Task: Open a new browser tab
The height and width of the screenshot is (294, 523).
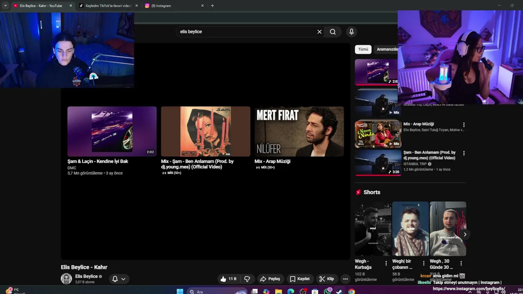Action: point(212,6)
